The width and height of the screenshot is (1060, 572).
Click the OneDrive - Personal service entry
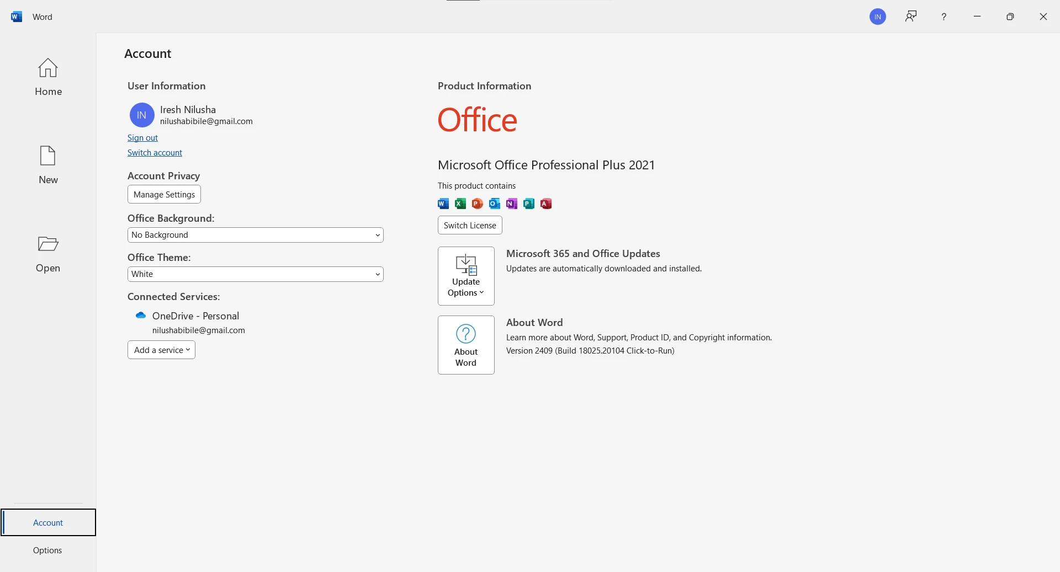coord(195,316)
